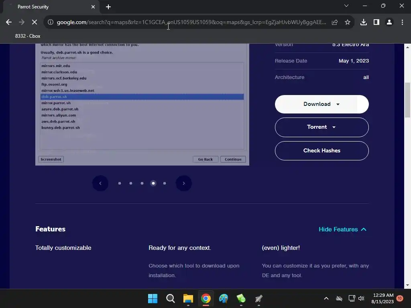Open Chrome's three-dot menu
This screenshot has height=308, width=411.
(402, 22)
